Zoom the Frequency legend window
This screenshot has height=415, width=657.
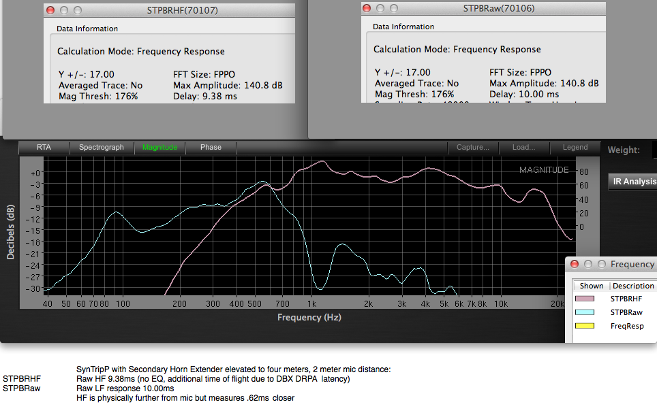(x=602, y=264)
